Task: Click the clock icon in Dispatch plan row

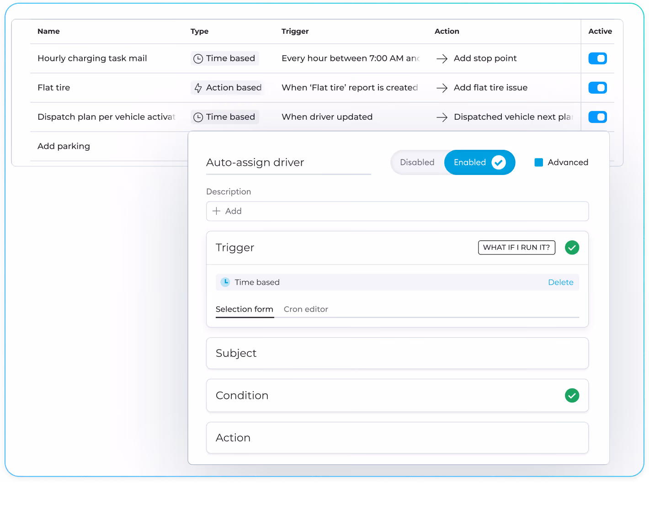Action: (x=198, y=117)
